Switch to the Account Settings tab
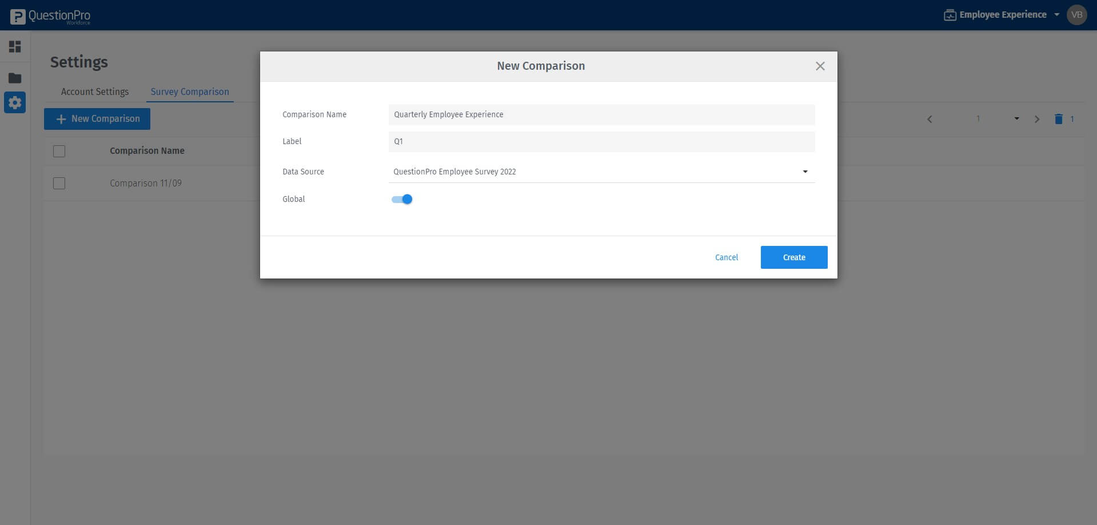This screenshot has height=525, width=1097. tap(94, 92)
